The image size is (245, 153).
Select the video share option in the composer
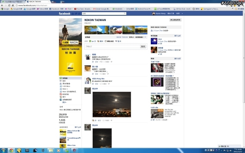point(118,41)
